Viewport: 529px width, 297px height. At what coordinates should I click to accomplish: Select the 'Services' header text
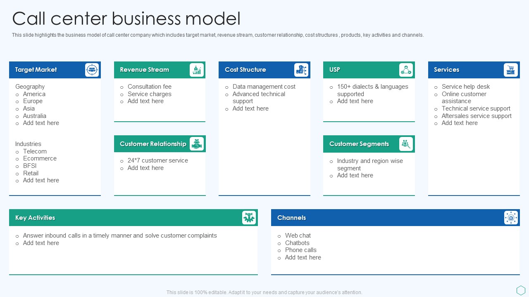(x=446, y=70)
